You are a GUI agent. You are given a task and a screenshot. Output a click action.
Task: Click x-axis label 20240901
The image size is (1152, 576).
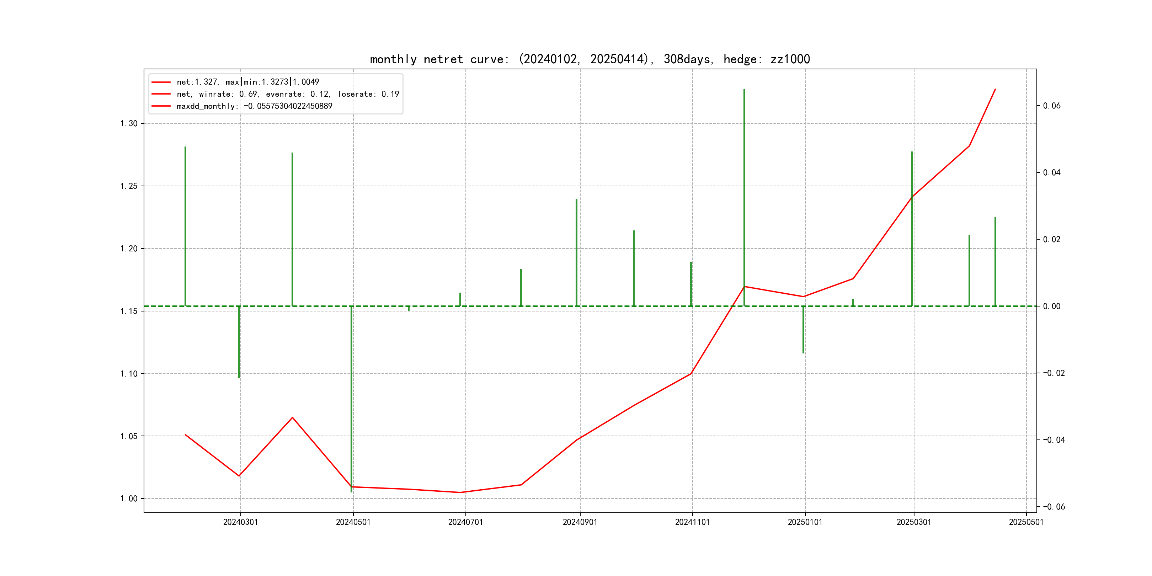coord(580,522)
